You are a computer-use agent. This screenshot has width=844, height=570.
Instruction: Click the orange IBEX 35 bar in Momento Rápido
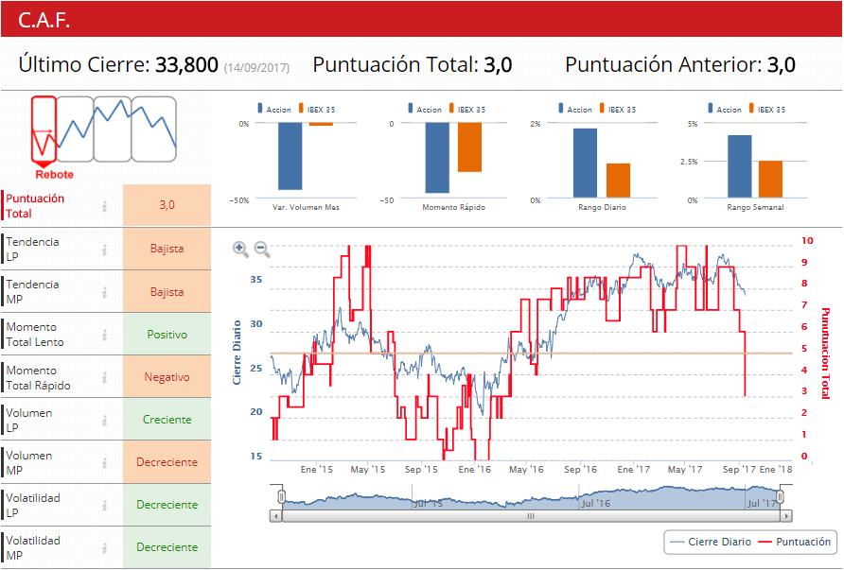[x=469, y=147]
